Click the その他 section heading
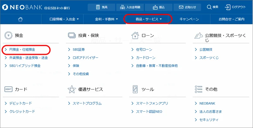The height and width of the screenshot is (128, 253). (211, 89)
